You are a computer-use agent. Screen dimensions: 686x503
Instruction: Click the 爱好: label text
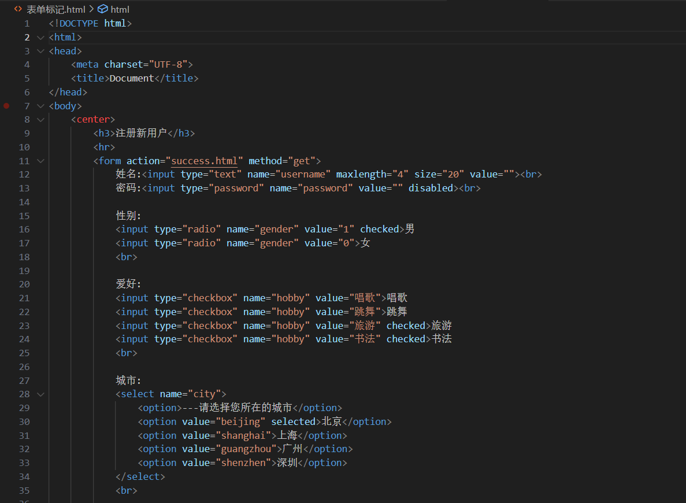click(x=129, y=284)
